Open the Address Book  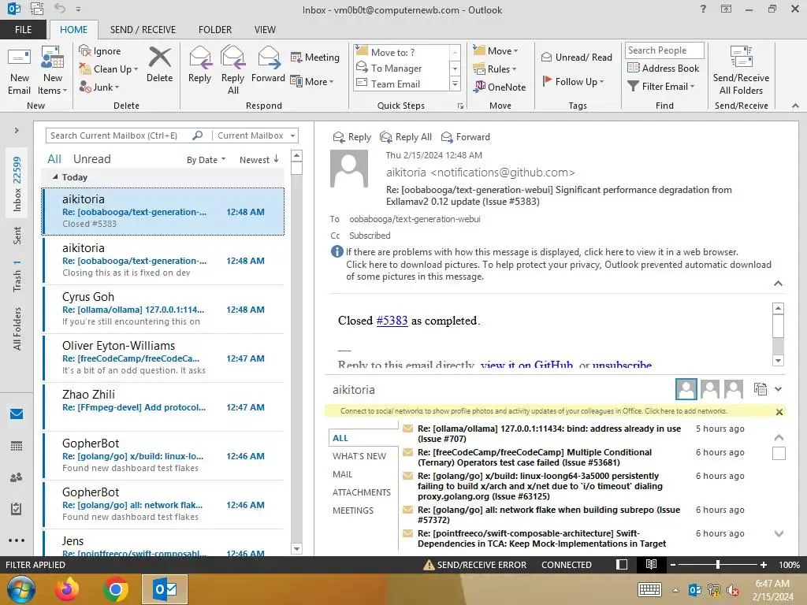[664, 68]
